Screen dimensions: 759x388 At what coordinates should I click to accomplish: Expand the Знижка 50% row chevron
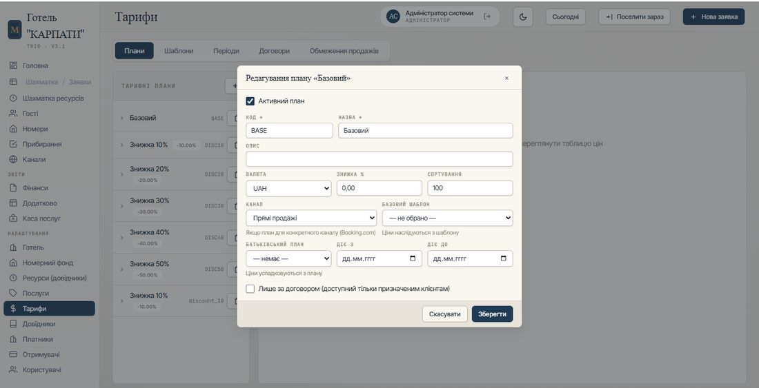(122, 269)
